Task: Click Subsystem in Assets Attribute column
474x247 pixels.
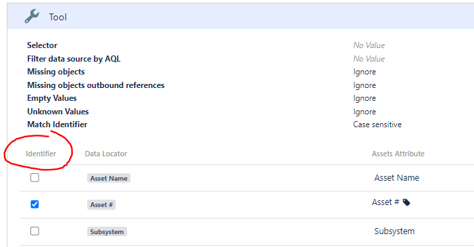Action: [394, 231]
